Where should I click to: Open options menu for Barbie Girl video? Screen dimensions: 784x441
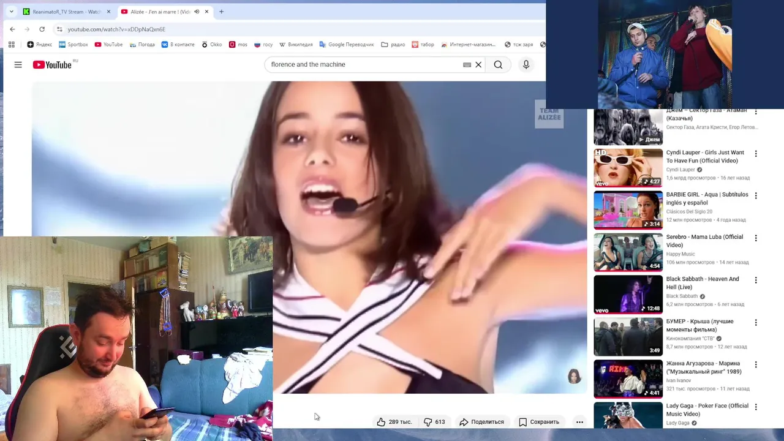pos(756,196)
